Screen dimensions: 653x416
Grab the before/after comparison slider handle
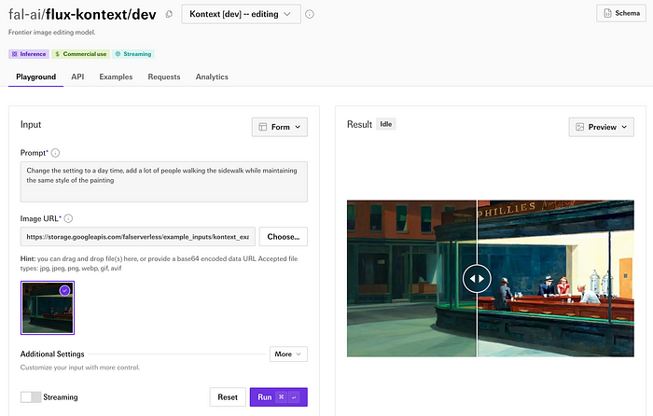(477, 279)
